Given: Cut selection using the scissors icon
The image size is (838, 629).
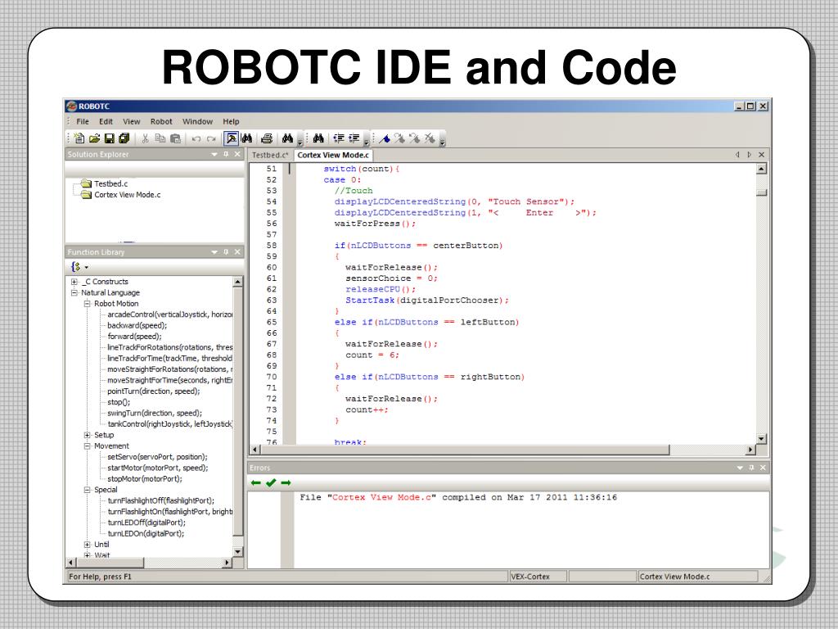Looking at the screenshot, I should tap(145, 138).
